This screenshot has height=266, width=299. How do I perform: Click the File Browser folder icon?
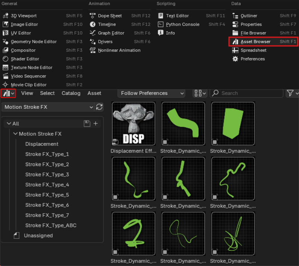(x=235, y=33)
